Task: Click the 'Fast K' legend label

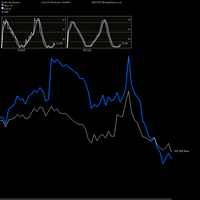Action: (8, 9)
